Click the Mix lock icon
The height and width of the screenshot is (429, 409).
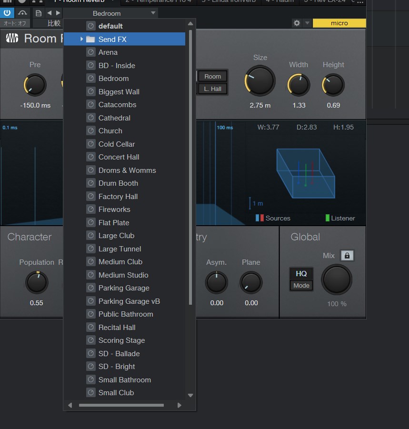click(x=347, y=256)
